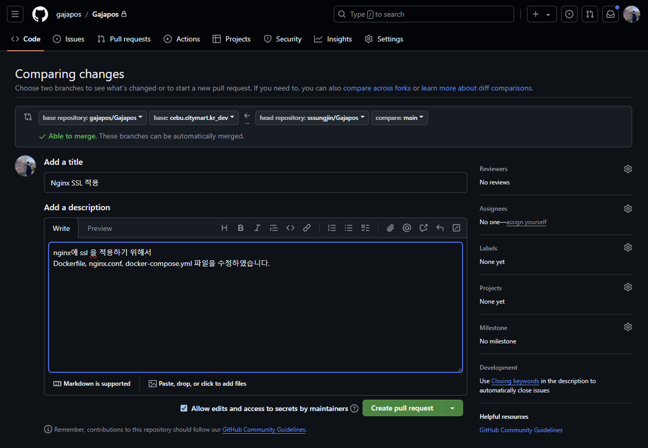
Task: Uncheck Allow edits by maintainers checkbox
Action: 184,408
